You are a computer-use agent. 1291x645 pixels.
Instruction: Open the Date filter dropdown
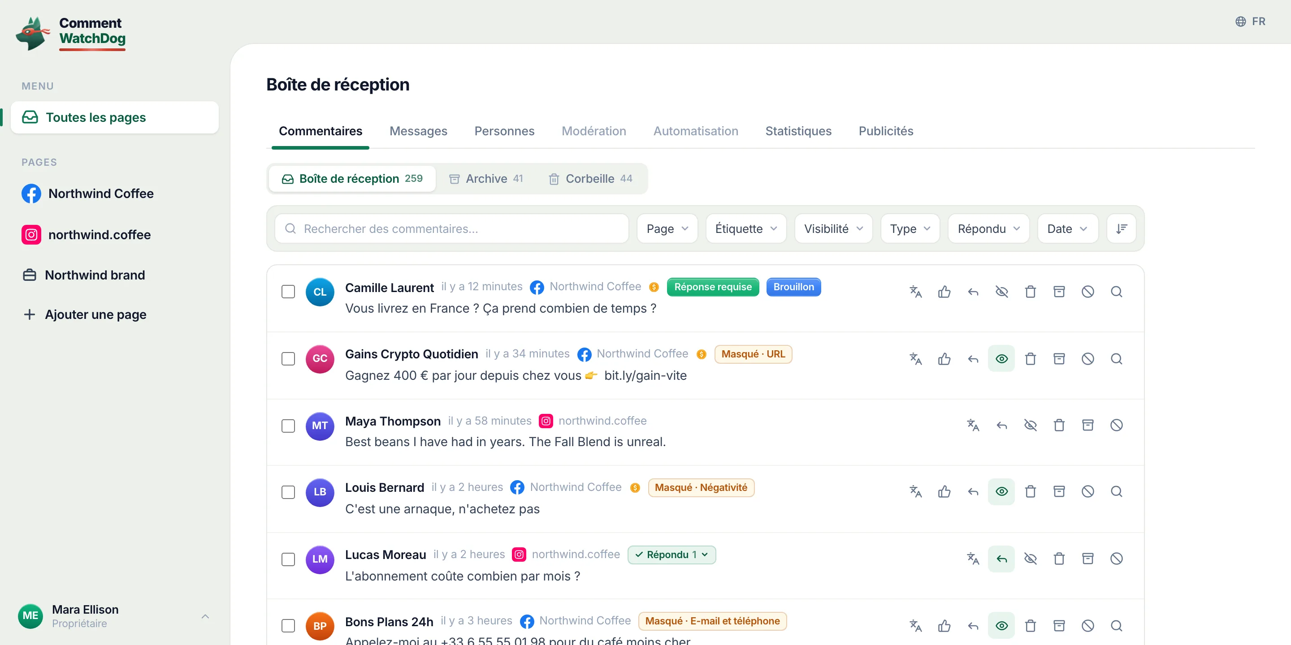click(1067, 229)
